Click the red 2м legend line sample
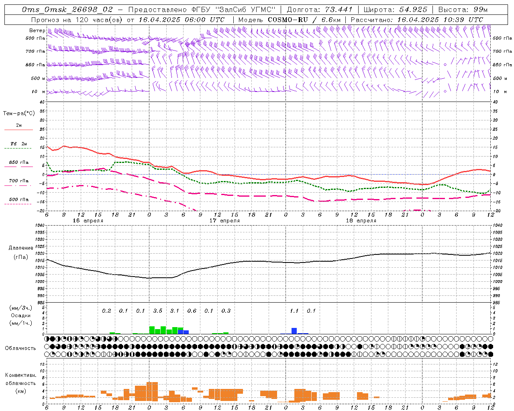514x411 pixels. coord(18,130)
